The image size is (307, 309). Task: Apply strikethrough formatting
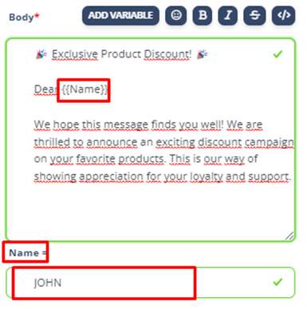click(254, 15)
